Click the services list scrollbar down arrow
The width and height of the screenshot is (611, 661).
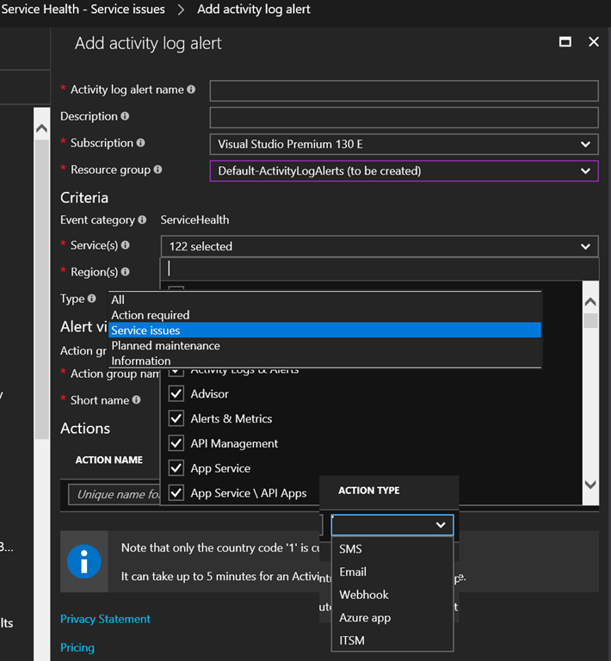[590, 485]
